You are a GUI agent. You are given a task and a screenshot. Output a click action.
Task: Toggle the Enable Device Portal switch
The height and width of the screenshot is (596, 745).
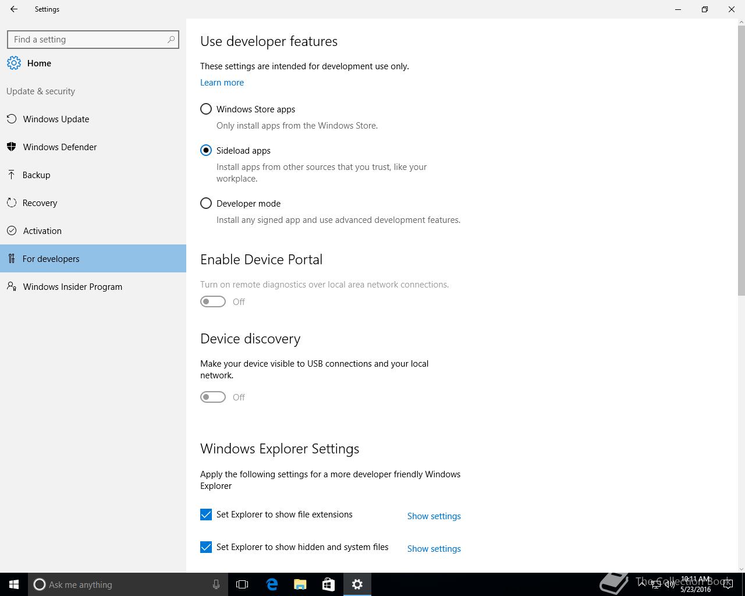tap(213, 301)
